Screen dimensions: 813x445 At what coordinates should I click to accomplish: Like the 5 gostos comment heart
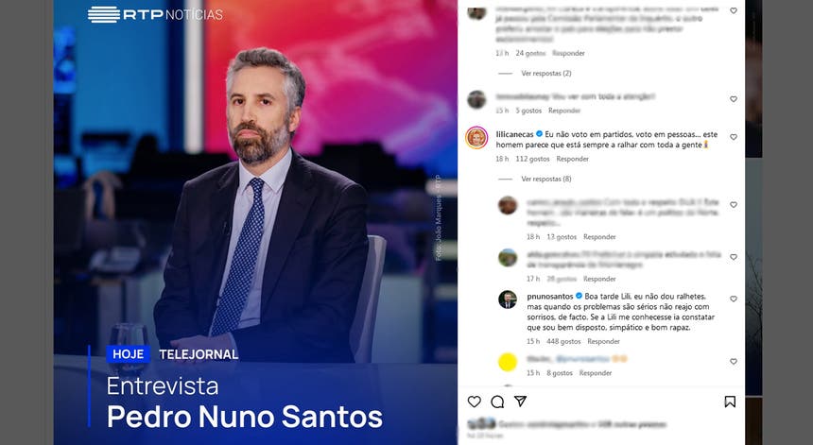click(734, 99)
